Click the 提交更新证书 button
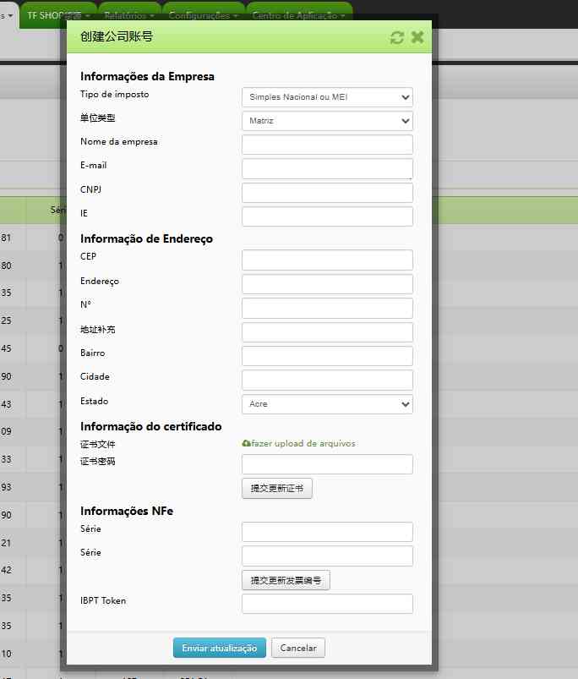The height and width of the screenshot is (679, 578). coord(276,488)
